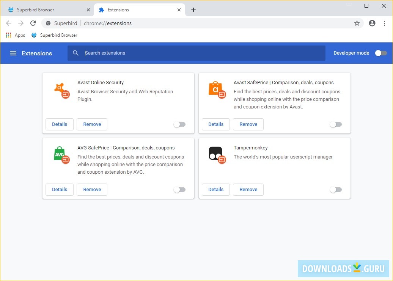
Task: Enable the Avast Online Security extension
Action: (179, 124)
